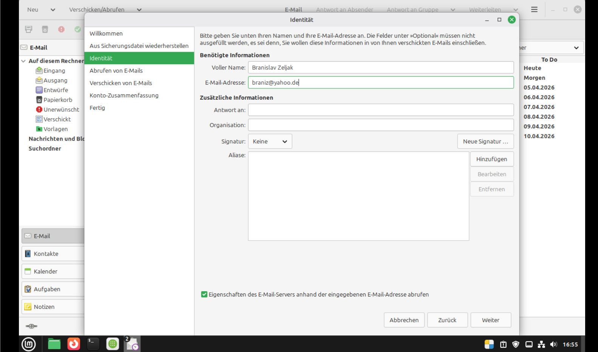Click the red junk mark icon
This screenshot has width=598, height=352.
point(61,29)
